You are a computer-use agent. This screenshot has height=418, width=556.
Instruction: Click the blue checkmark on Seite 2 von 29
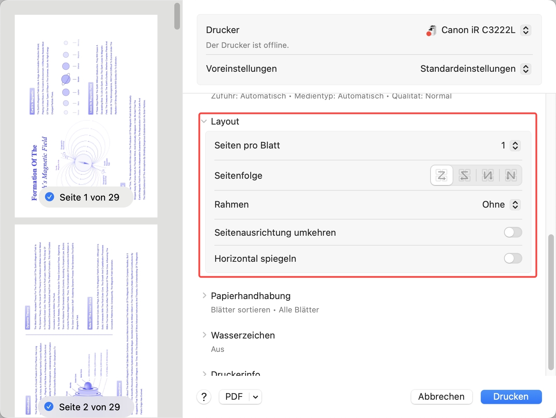tap(49, 407)
